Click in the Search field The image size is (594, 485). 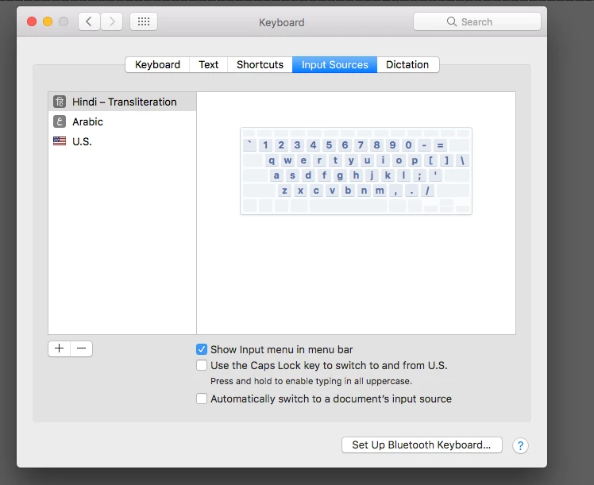tap(477, 21)
